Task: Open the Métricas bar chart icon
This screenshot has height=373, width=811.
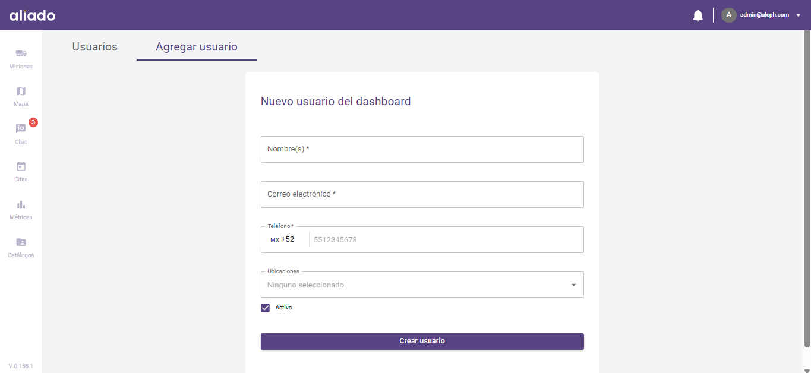Action: click(x=21, y=205)
